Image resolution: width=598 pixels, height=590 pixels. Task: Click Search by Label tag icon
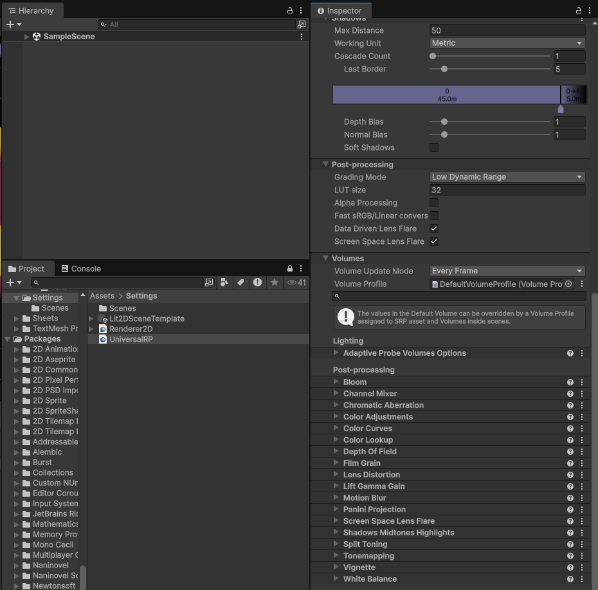click(240, 282)
